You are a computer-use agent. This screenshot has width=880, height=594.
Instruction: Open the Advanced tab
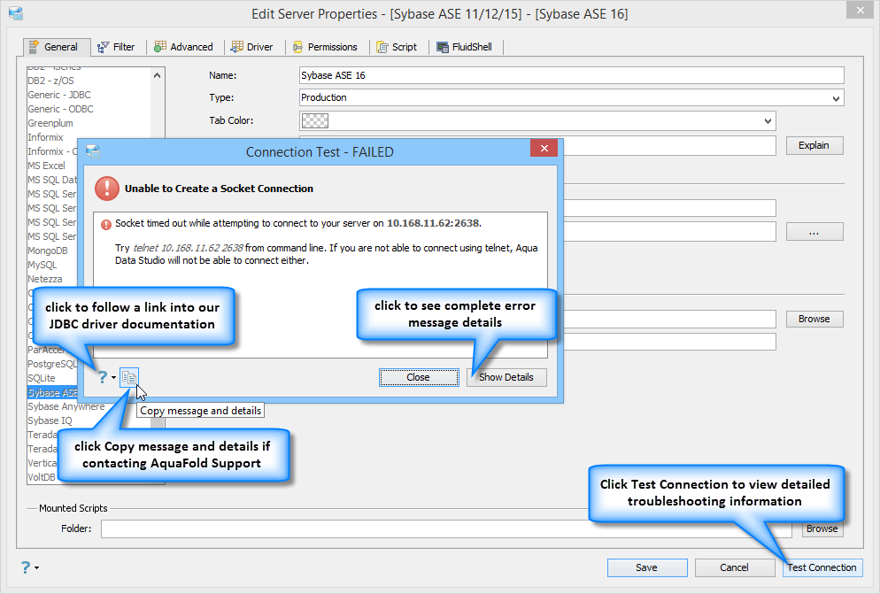pos(185,47)
